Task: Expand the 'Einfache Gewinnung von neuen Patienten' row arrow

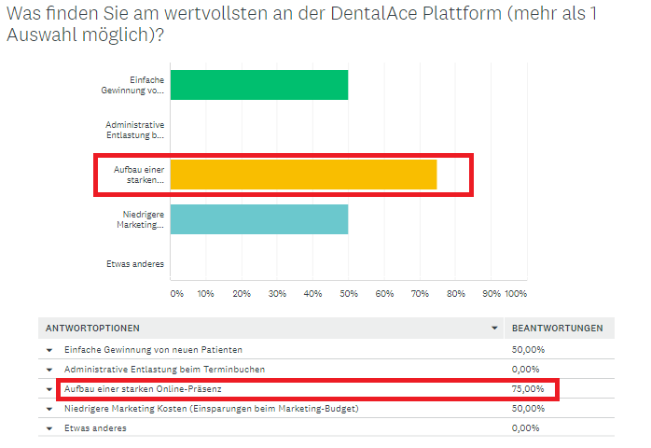Action: pyautogui.click(x=49, y=350)
